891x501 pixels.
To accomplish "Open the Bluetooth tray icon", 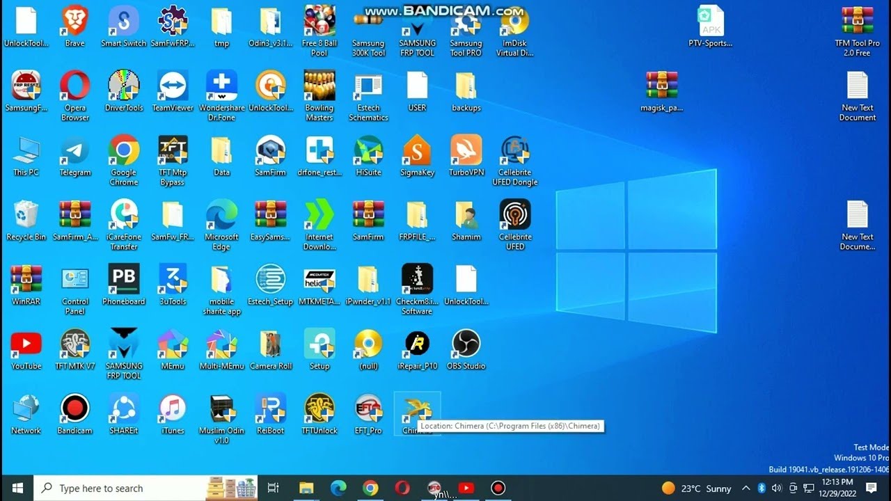I will click(762, 488).
